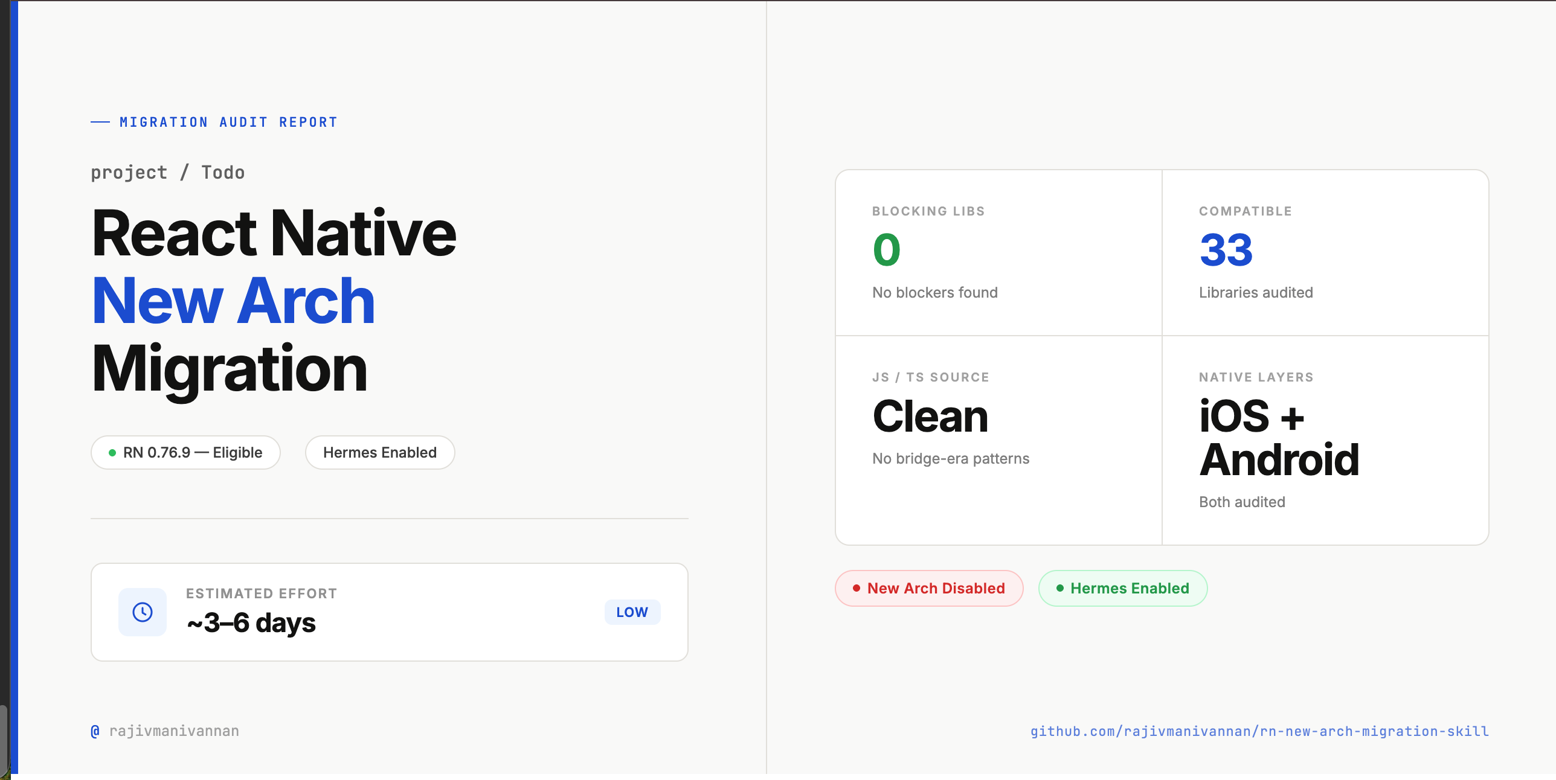Click the green dot in RN 0.76.9 badge
1556x780 pixels.
112,453
